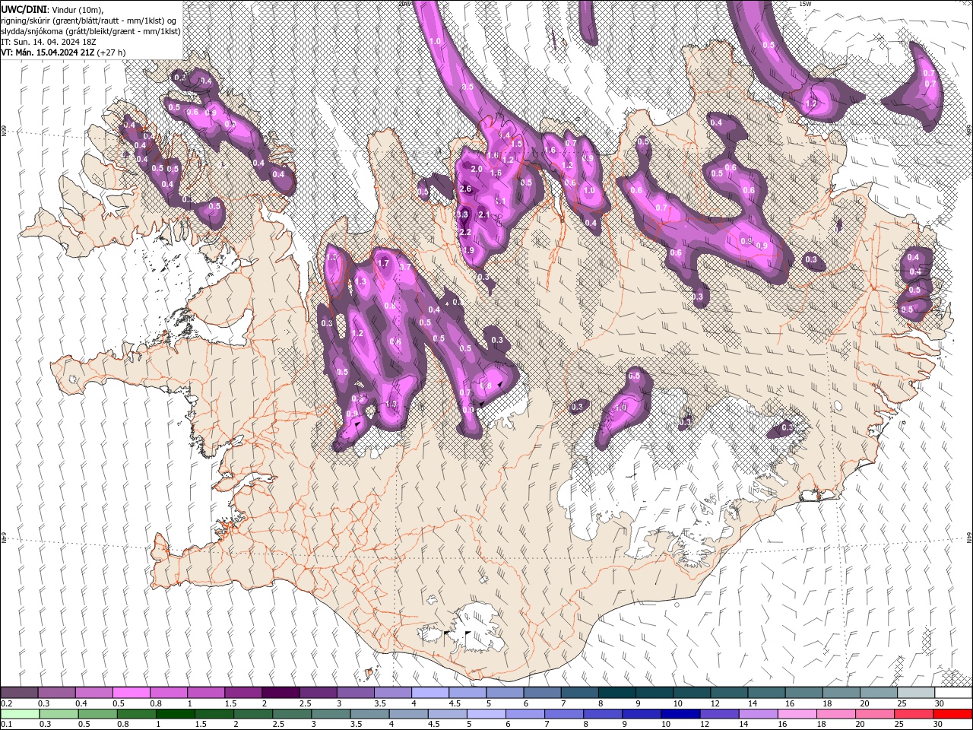The height and width of the screenshot is (730, 973).
Task: Click the darkest purple swatch labeled 2
Action: coord(280,693)
